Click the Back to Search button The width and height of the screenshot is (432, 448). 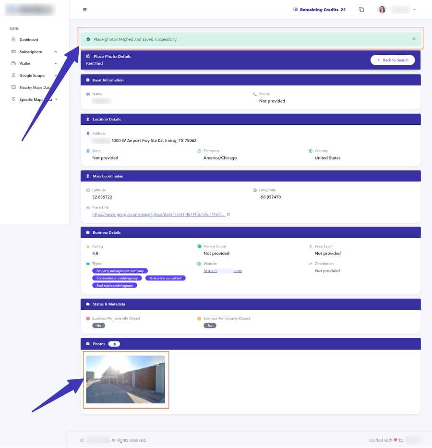point(392,60)
